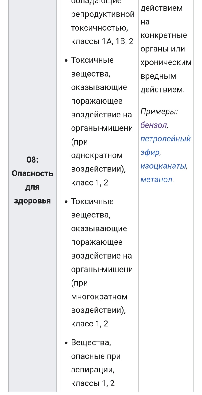This screenshot has height=395, width=202.
Task: Open the "изоцианаты" link
Action: click(163, 166)
